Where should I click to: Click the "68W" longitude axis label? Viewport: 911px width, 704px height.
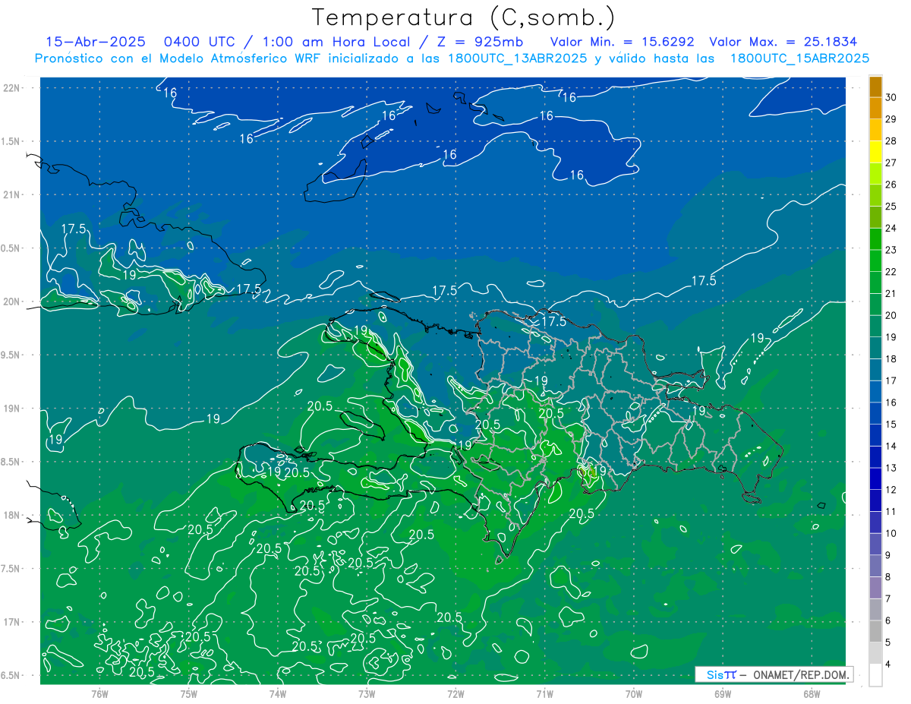[x=812, y=694]
